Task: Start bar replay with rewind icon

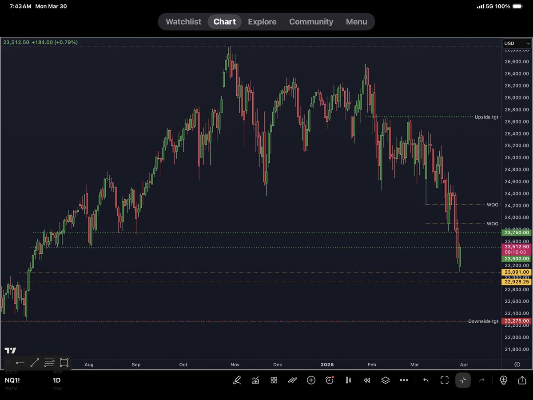Action: (x=366, y=380)
